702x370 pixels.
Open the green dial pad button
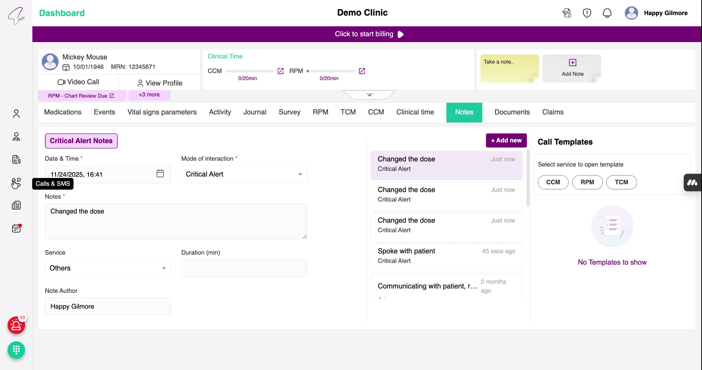16,350
